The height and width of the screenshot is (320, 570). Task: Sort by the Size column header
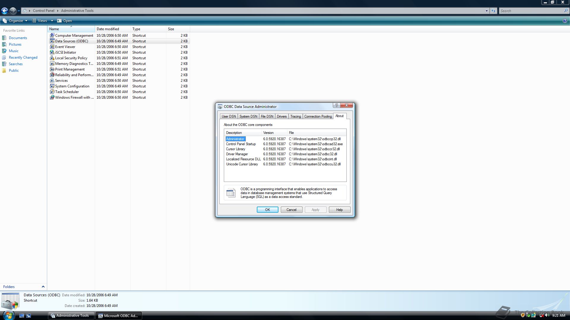tap(178, 29)
